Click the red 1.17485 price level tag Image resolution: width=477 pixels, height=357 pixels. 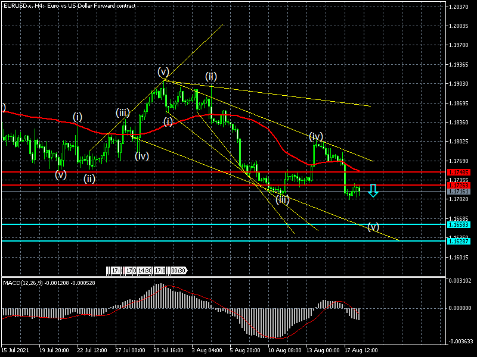pos(458,172)
